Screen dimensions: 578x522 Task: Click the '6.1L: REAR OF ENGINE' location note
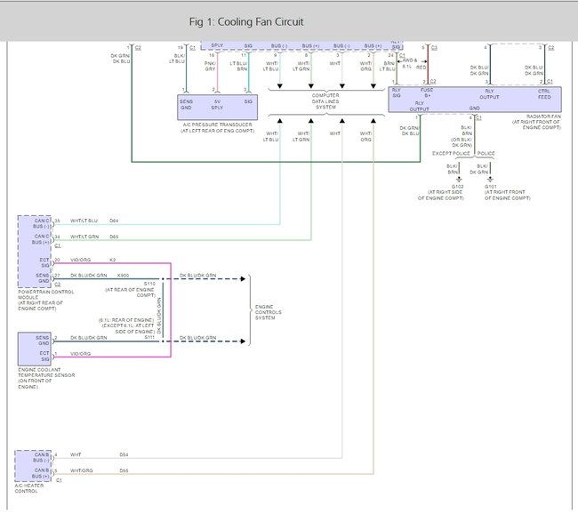[x=126, y=320]
